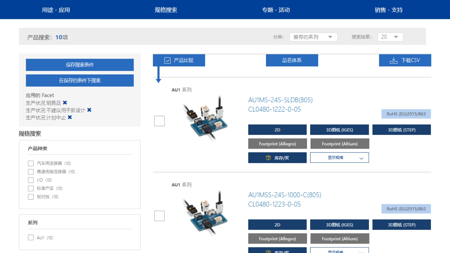Remove the 生产状况:销售品 filter via its X icon
The height and width of the screenshot is (253, 450).
(65, 102)
